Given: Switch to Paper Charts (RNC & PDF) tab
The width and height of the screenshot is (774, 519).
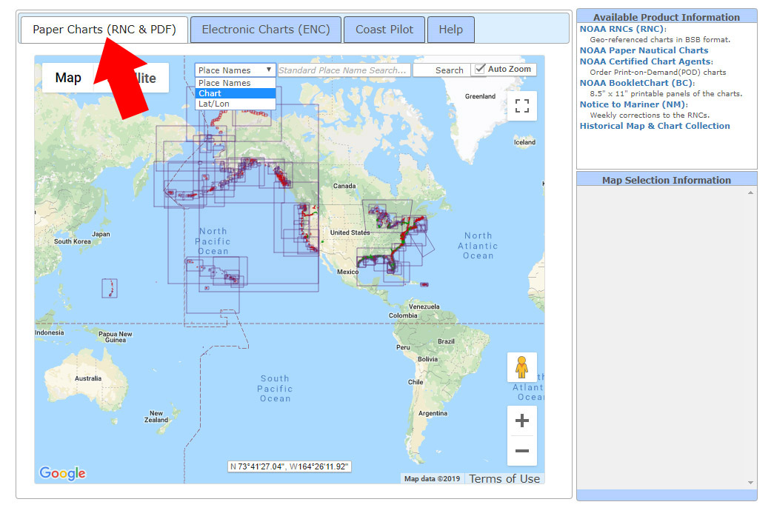Looking at the screenshot, I should tap(104, 30).
